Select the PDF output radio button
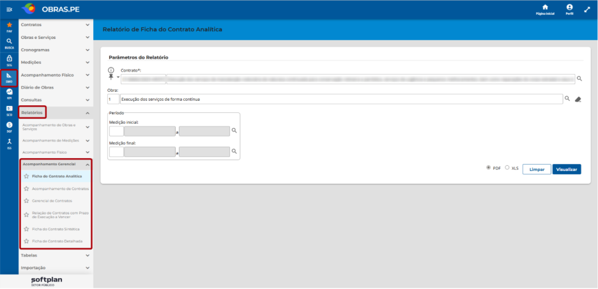This screenshot has height=289, width=598. pos(489,168)
